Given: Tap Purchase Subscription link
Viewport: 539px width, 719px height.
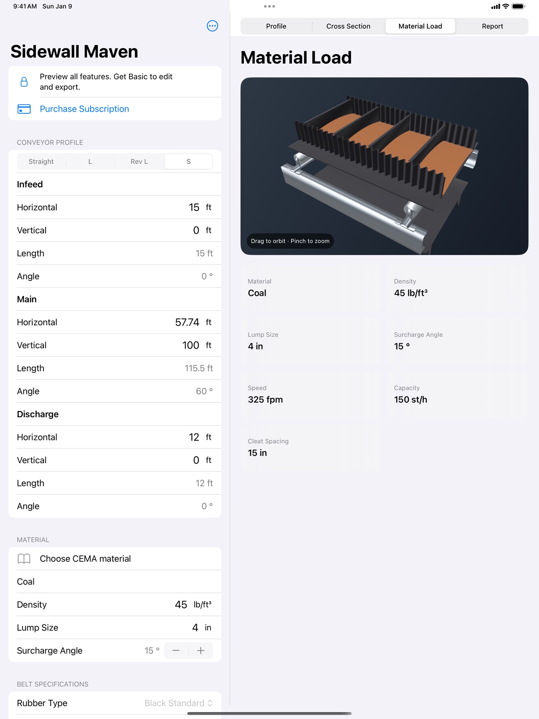Looking at the screenshot, I should [x=84, y=109].
